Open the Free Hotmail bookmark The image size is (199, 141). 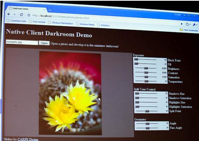pyautogui.click(x=37, y=22)
